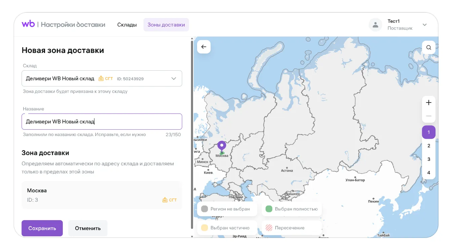This screenshot has width=452, height=250.
Task: Select map level 4
Action: coord(428,173)
